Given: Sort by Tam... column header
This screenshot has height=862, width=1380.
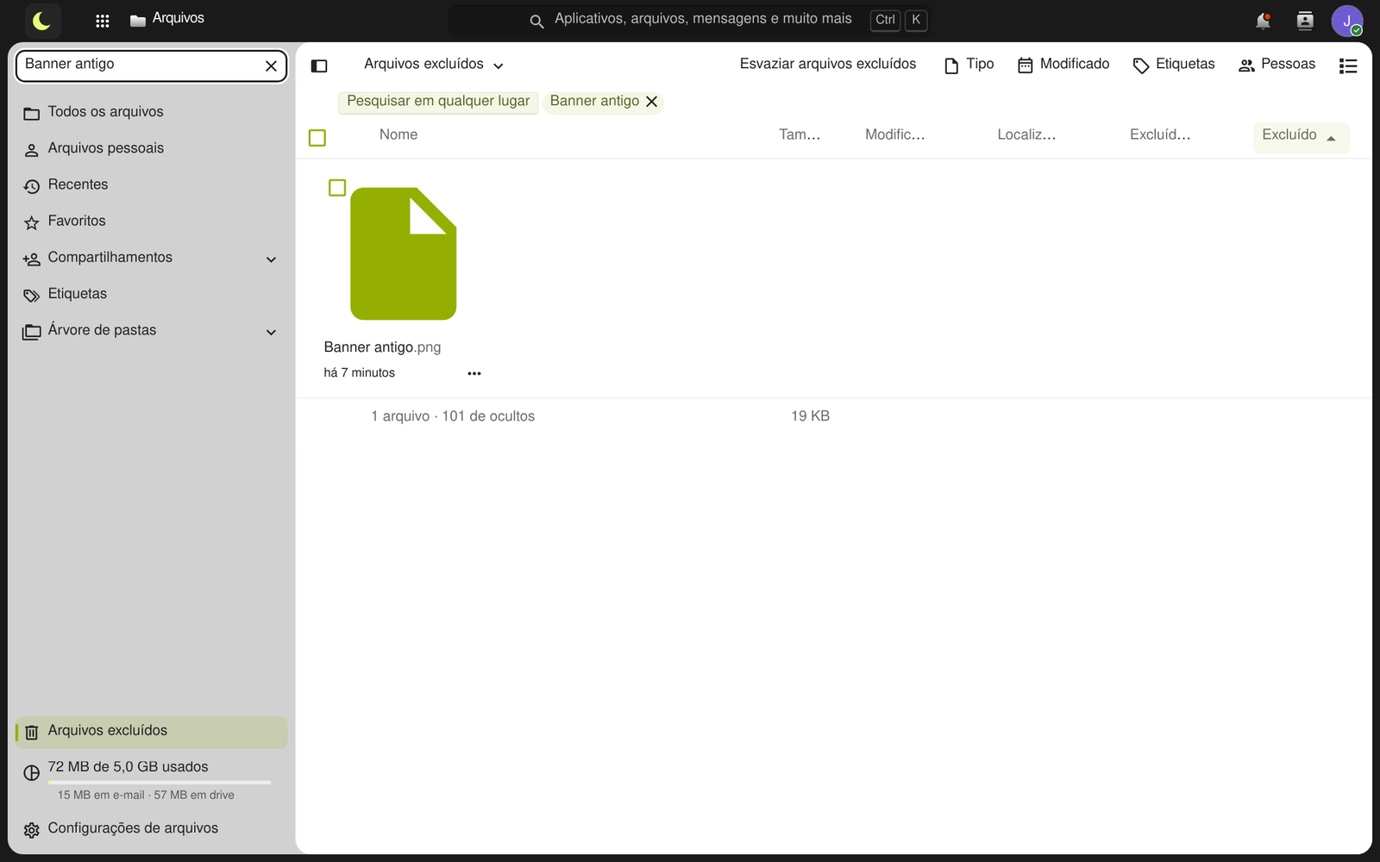Looking at the screenshot, I should [x=800, y=134].
